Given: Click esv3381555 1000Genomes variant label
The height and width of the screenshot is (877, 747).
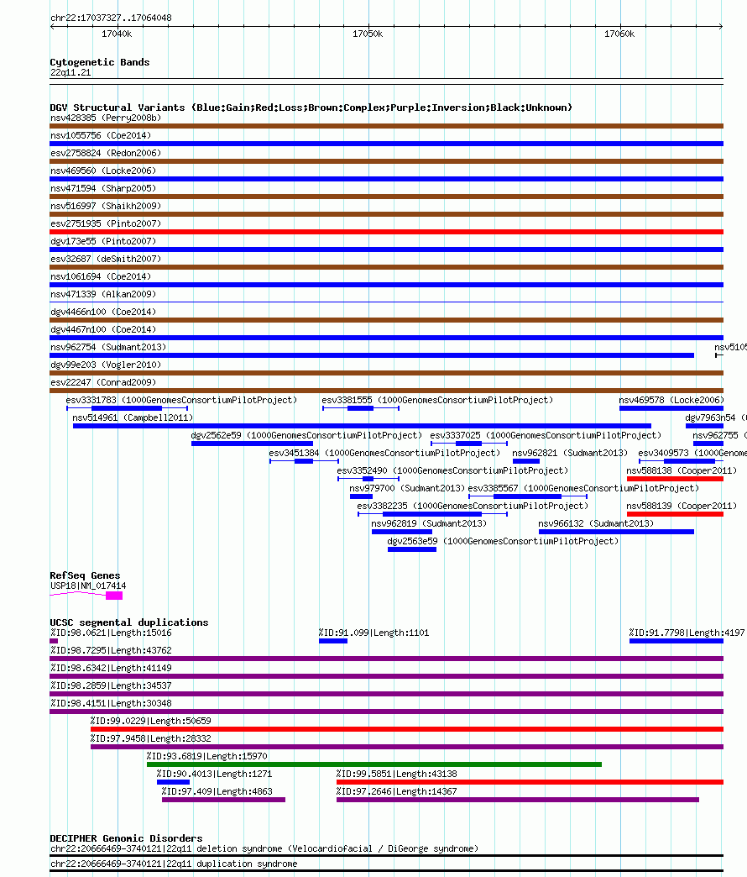Looking at the screenshot, I should [x=437, y=400].
